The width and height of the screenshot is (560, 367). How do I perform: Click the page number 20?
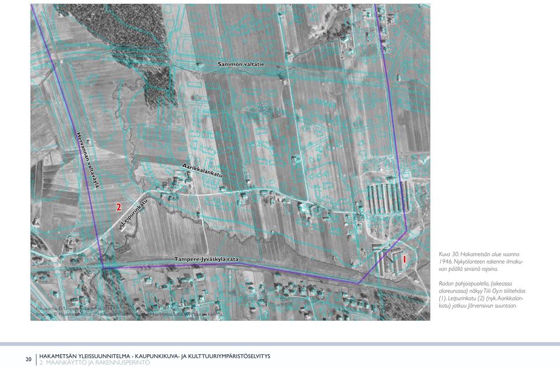(x=29, y=359)
